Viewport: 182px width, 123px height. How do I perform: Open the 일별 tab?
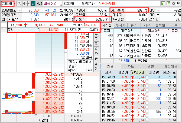click(x=151, y=66)
